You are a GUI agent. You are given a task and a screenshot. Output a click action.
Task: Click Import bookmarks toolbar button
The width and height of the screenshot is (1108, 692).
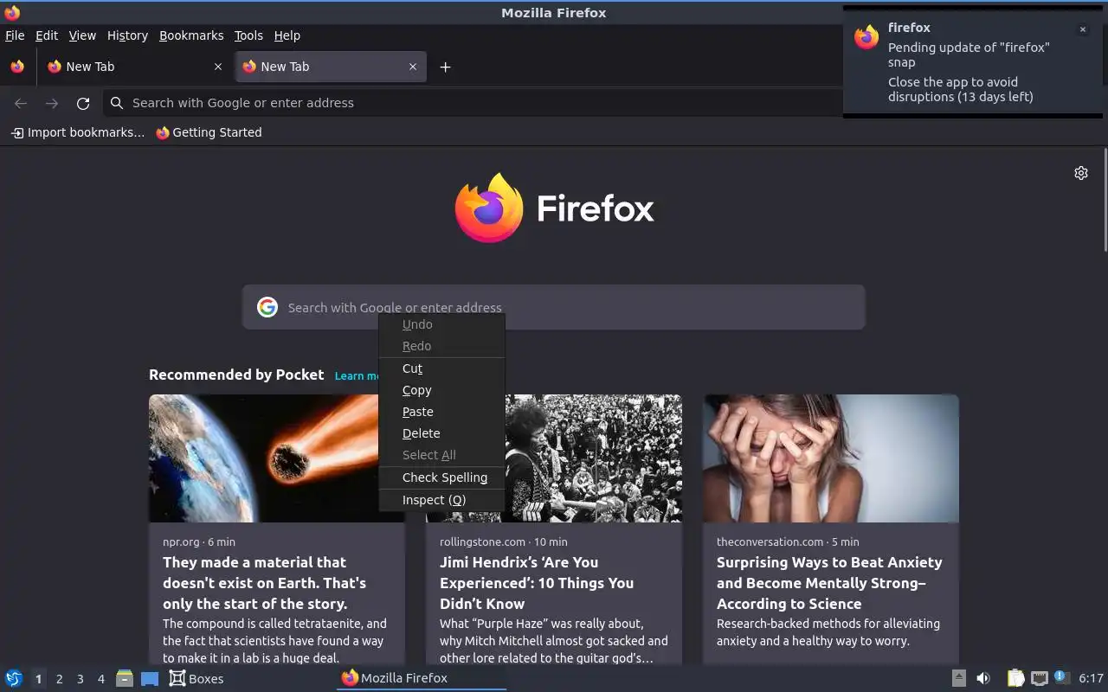77,132
